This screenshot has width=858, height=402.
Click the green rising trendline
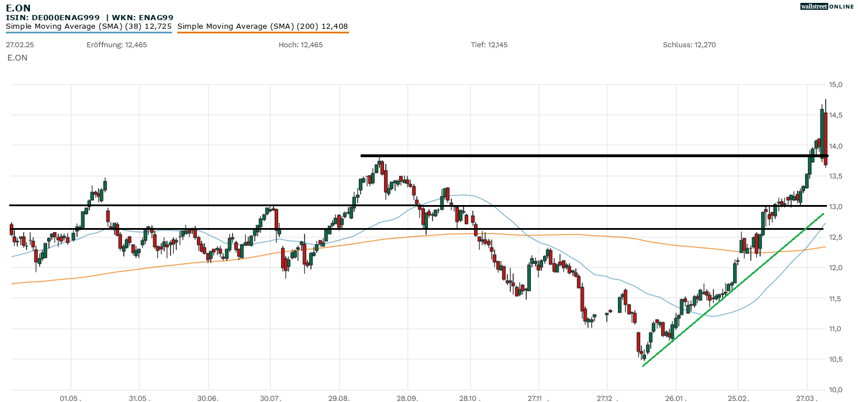click(733, 290)
